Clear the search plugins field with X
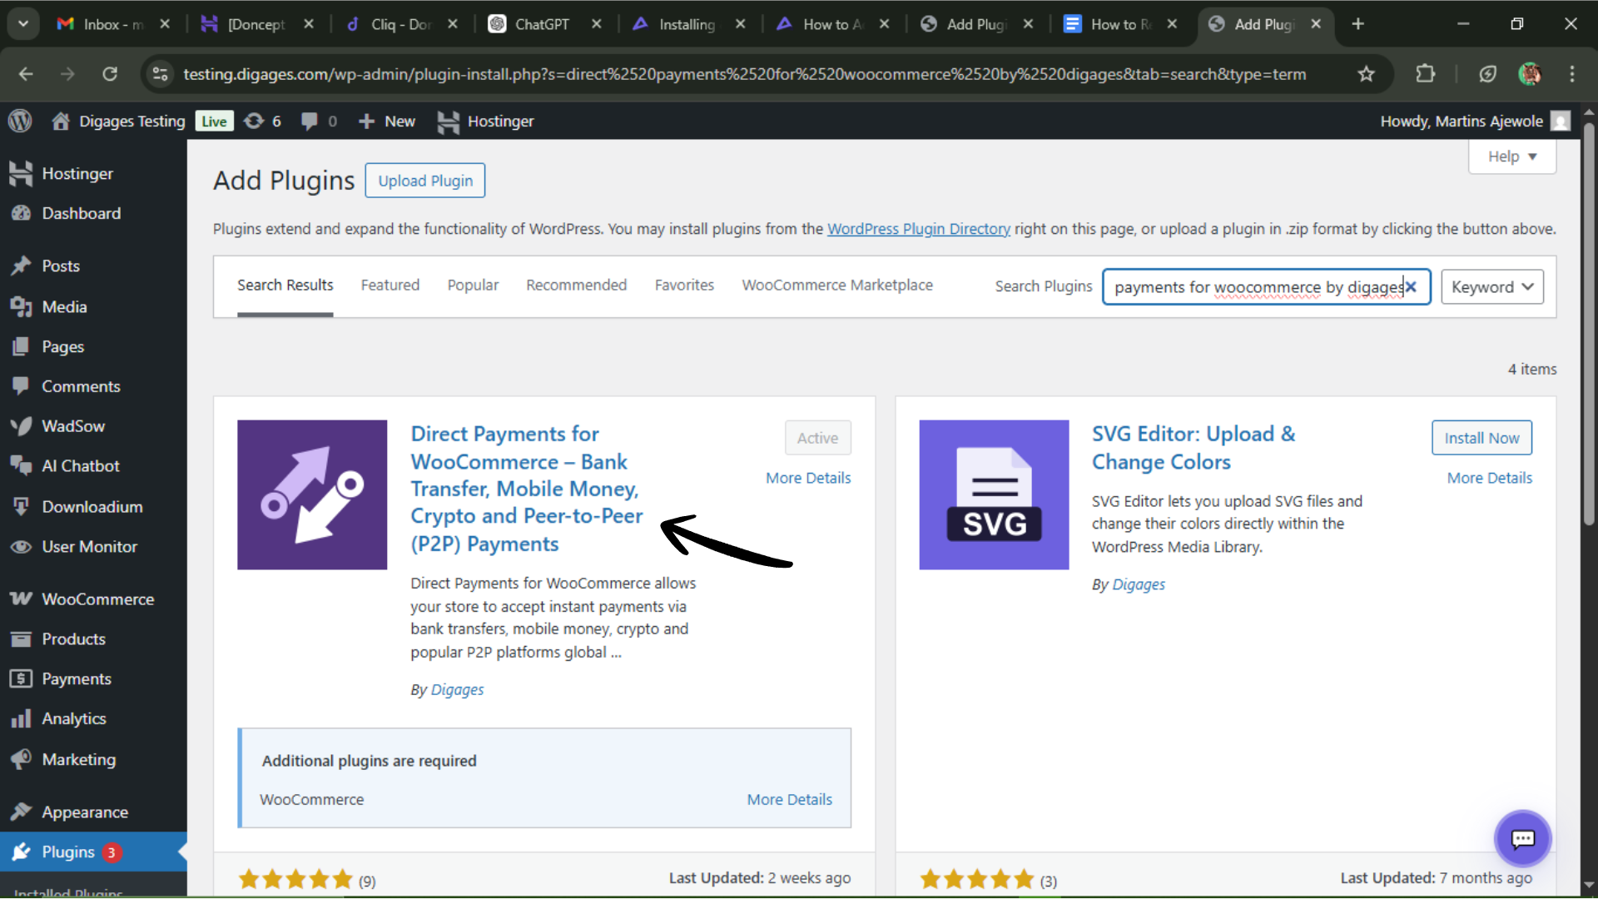The height and width of the screenshot is (899, 1598). coord(1411,287)
